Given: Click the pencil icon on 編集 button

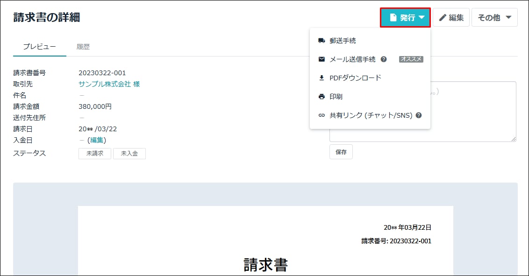Looking at the screenshot, I should click(x=442, y=18).
